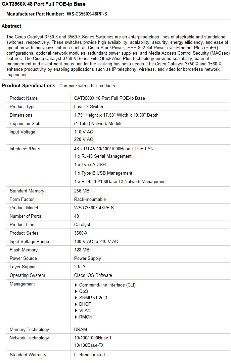This screenshot has width=231, height=363.
Task: Click the triangle bullet before SNMP v1,2c,3
Action: pyautogui.click(x=76, y=298)
